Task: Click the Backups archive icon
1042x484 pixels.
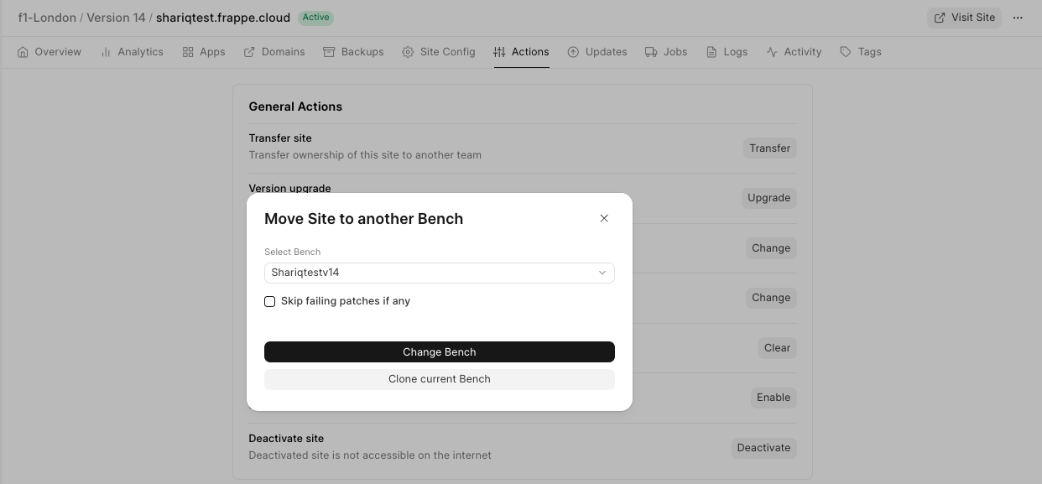Action: click(x=329, y=52)
